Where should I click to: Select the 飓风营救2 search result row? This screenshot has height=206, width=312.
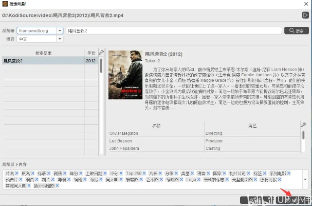50,61
